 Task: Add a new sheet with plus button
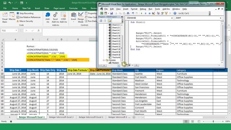[134, 117]
